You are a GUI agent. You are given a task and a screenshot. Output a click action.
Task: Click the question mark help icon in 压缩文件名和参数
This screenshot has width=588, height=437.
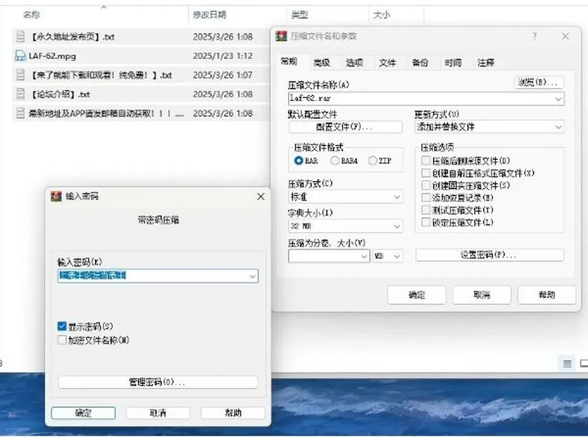534,36
